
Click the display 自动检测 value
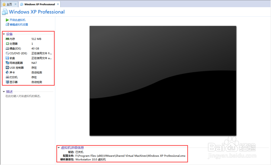pos(37,82)
